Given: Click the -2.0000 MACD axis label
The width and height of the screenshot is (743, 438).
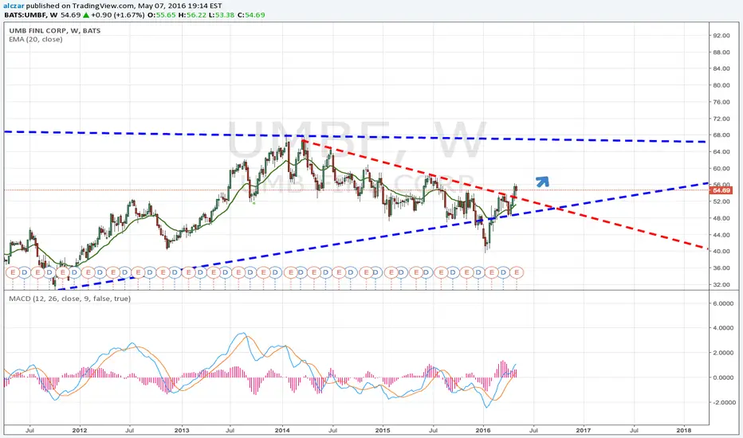Looking at the screenshot, I should [722, 402].
